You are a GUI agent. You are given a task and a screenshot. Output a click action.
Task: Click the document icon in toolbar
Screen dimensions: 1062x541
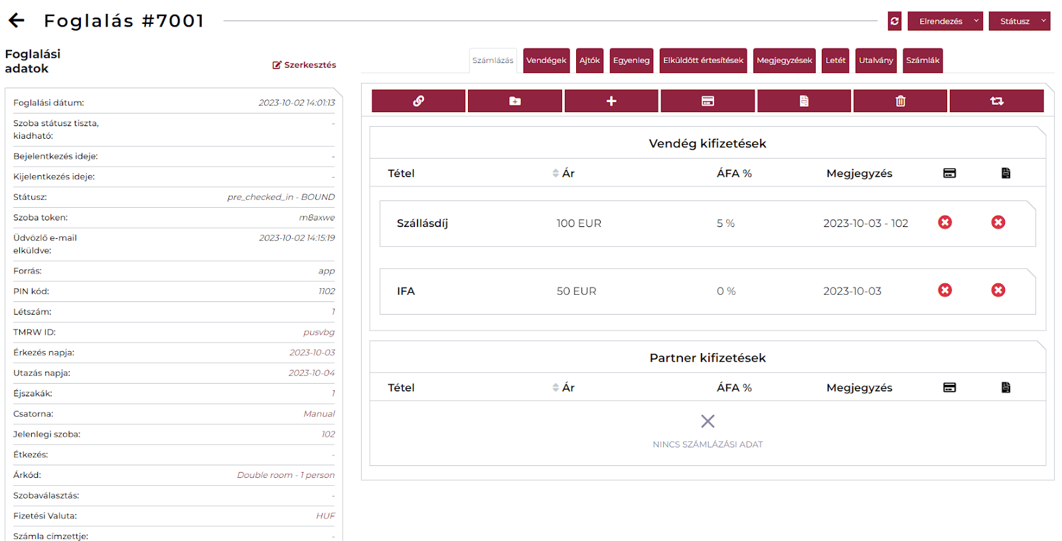(x=804, y=101)
